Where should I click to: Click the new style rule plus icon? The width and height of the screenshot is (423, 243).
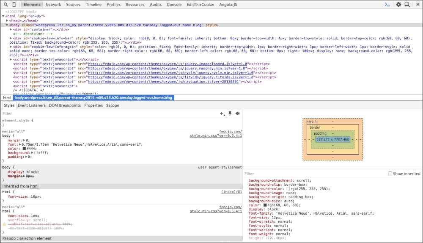[x=222, y=114]
